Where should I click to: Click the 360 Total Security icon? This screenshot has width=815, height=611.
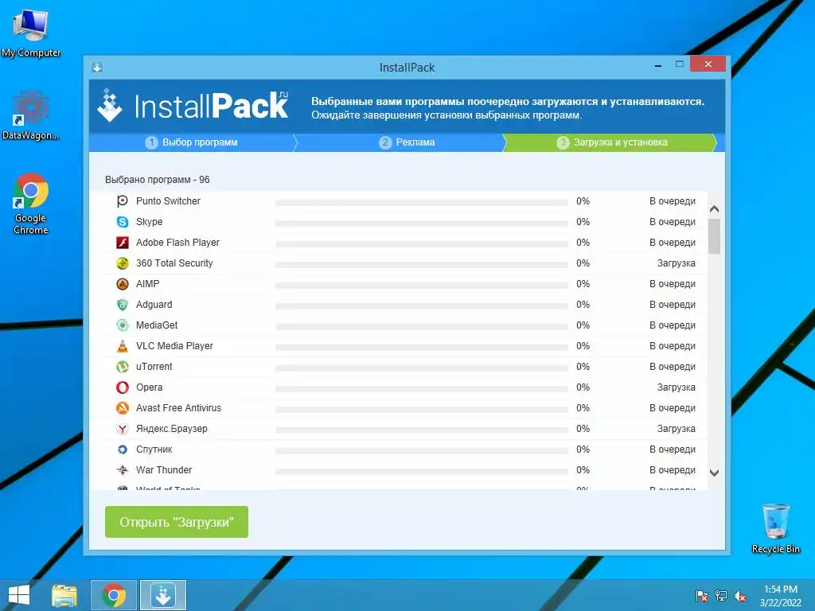122,263
